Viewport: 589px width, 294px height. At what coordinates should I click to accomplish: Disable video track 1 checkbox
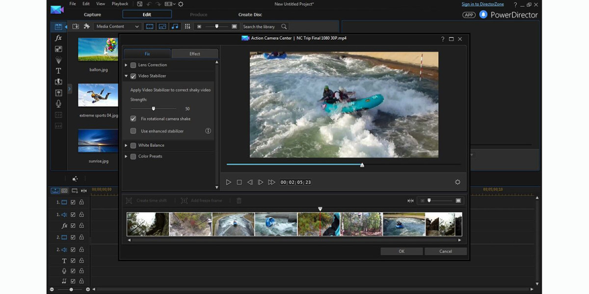(73, 202)
